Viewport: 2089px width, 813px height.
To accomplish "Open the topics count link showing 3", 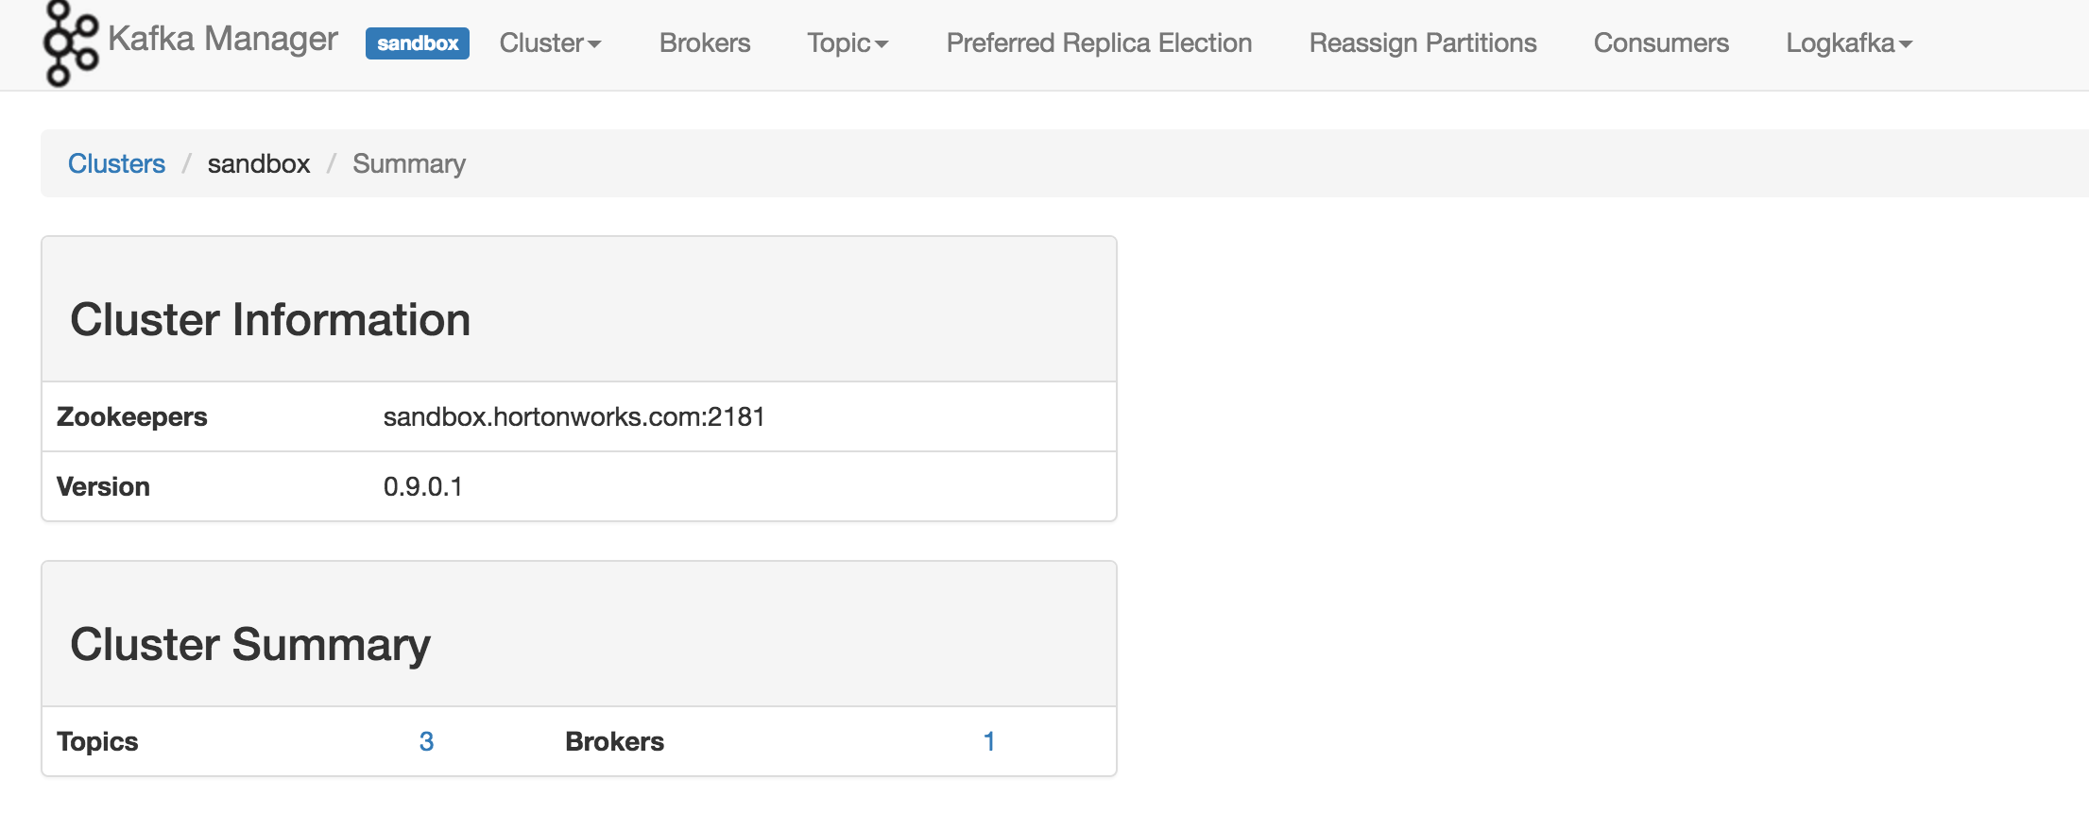I will pyautogui.click(x=426, y=741).
